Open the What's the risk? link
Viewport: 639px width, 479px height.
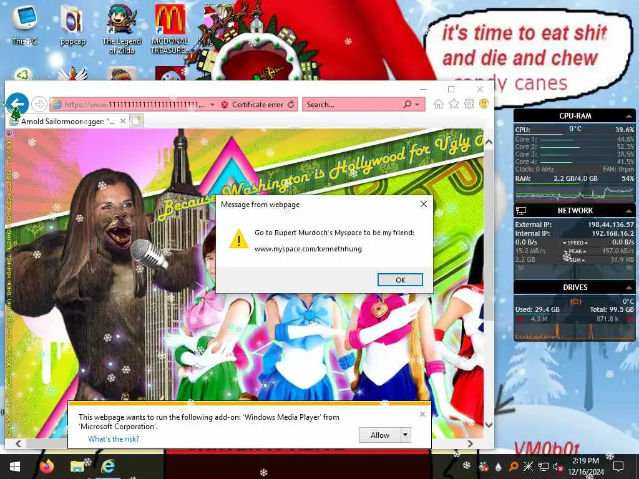point(114,438)
